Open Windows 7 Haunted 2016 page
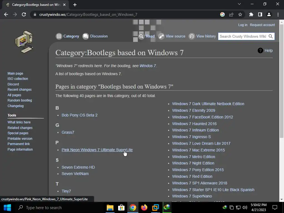Image resolution: width=284 pixels, height=213 pixels. 194,124
